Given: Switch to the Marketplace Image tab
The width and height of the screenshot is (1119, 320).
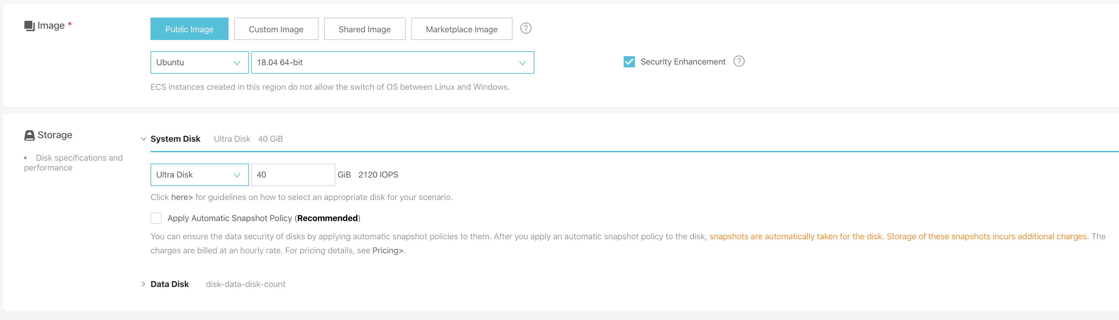Looking at the screenshot, I should point(461,29).
